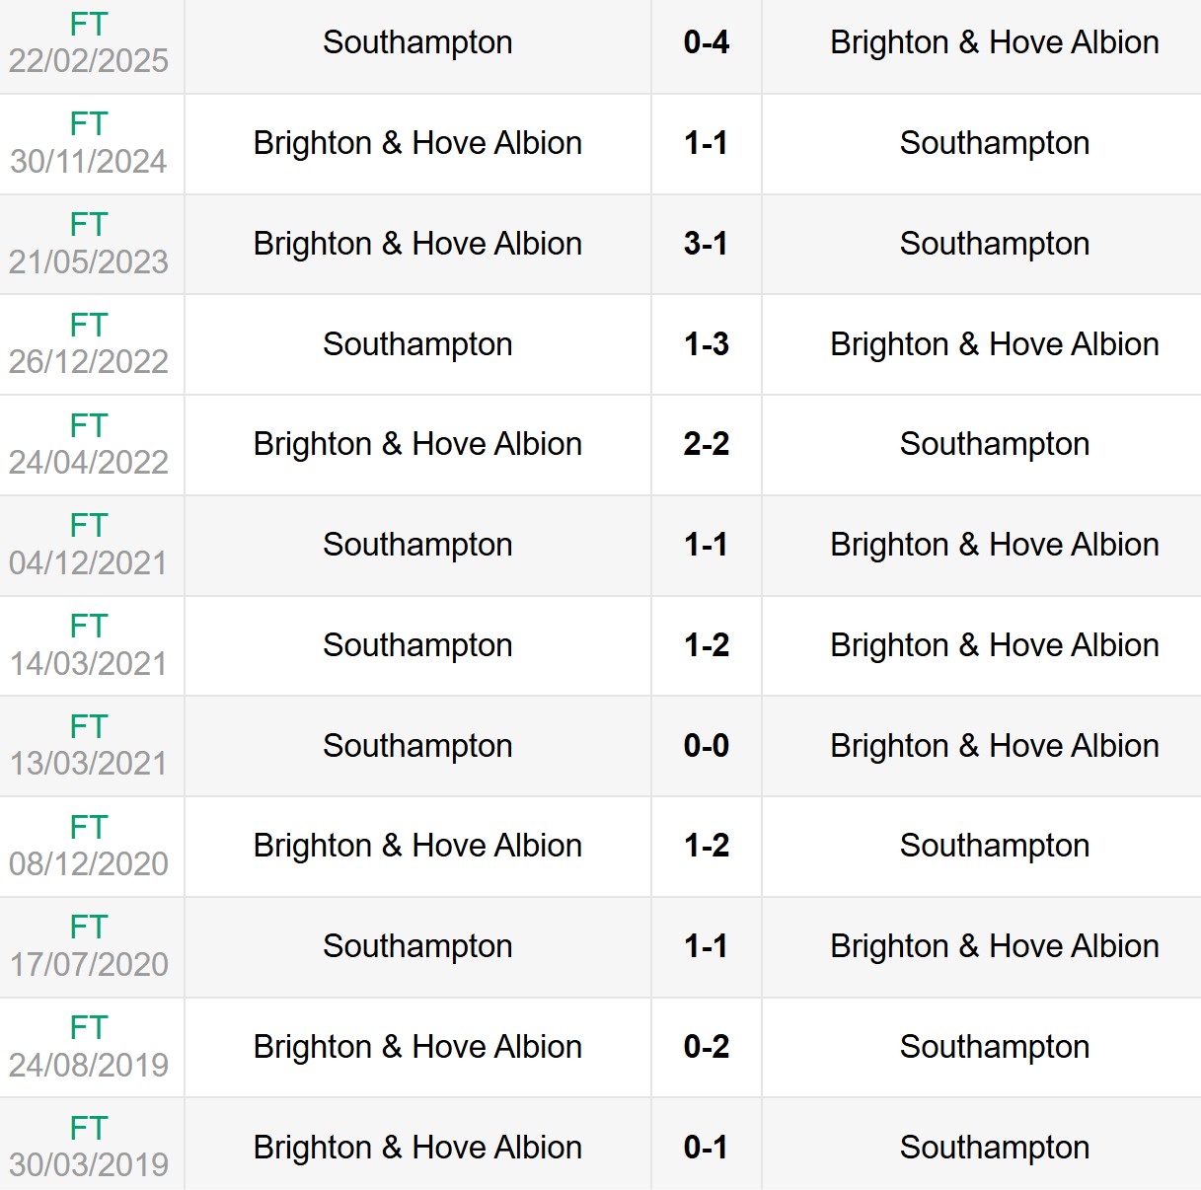The image size is (1201, 1190).
Task: Open the 3-1 match score
Action: pyautogui.click(x=706, y=244)
